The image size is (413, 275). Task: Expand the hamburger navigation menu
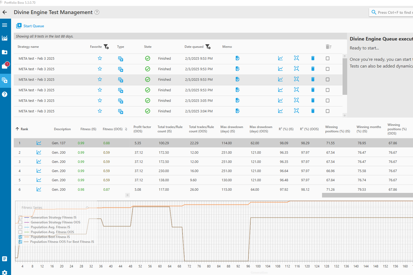point(5,25)
